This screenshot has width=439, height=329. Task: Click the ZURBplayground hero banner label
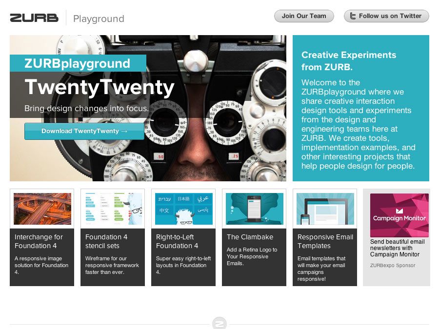tap(77, 63)
